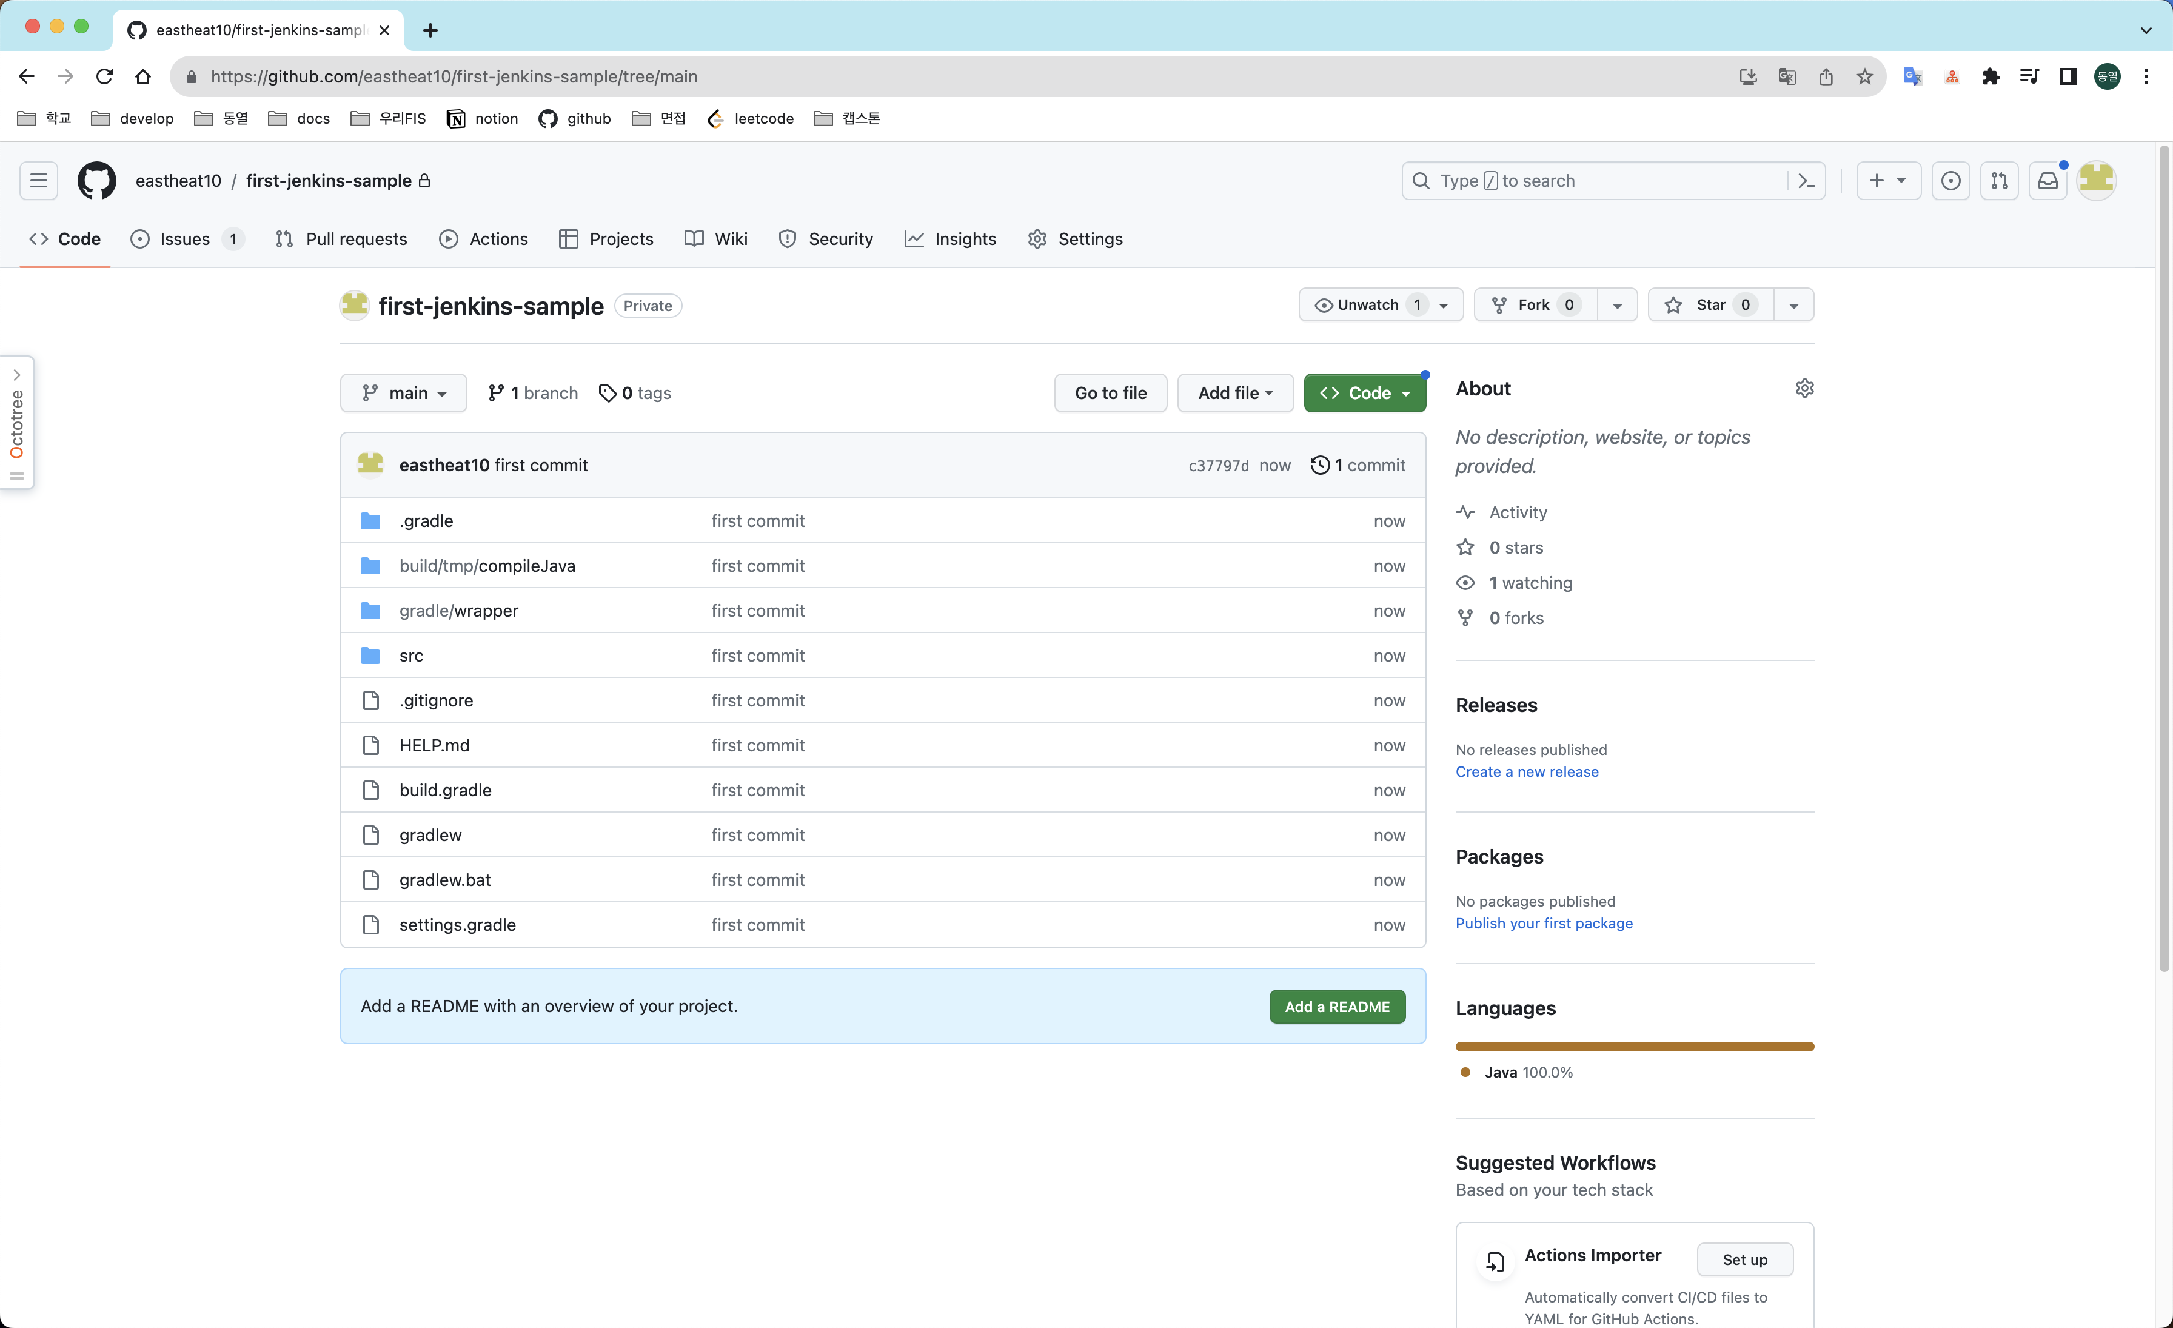Image resolution: width=2173 pixels, height=1328 pixels.
Task: Open commit history clock icon
Action: click(x=1319, y=464)
